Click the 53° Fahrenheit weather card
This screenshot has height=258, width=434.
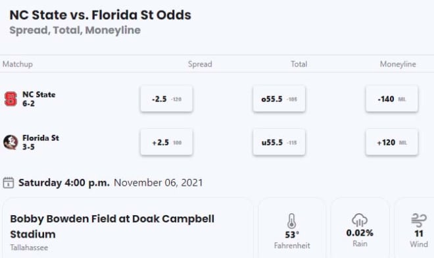click(x=292, y=228)
